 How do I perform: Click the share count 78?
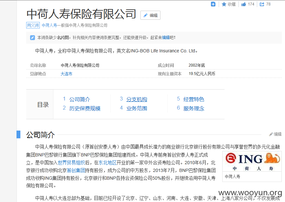[x=268, y=4]
